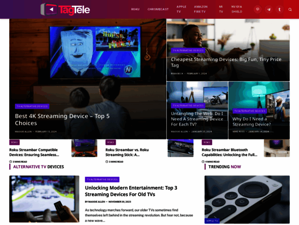Click the 4 mins read label
299x225 pixels.
tap(211, 162)
